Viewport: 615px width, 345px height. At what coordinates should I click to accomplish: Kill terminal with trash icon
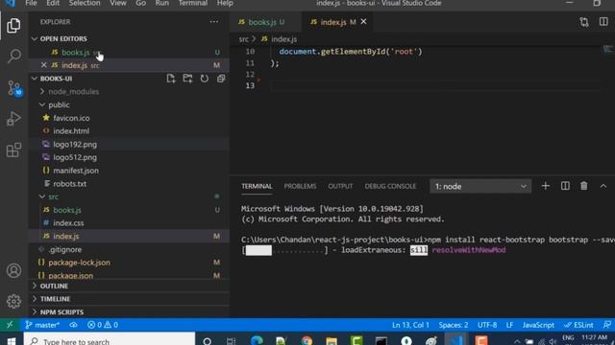pos(584,186)
